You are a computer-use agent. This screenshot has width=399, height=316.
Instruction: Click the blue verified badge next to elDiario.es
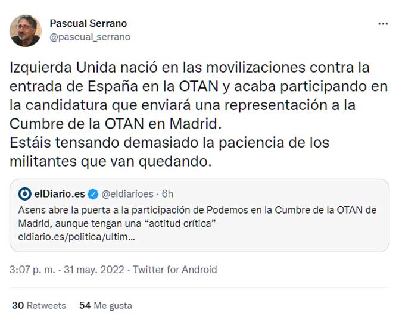[x=93, y=193]
